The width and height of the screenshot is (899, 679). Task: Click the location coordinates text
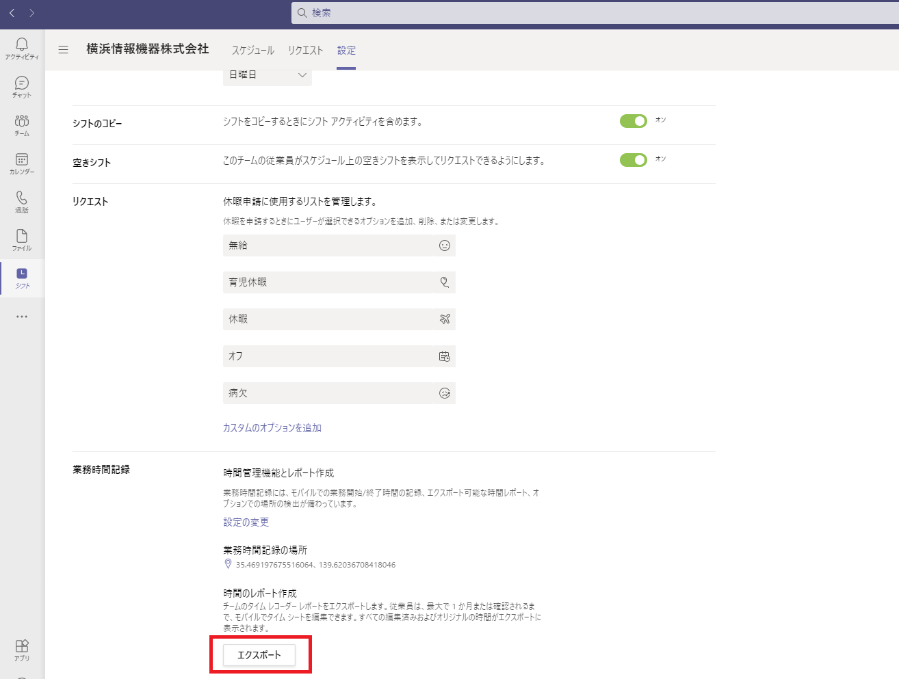(315, 565)
